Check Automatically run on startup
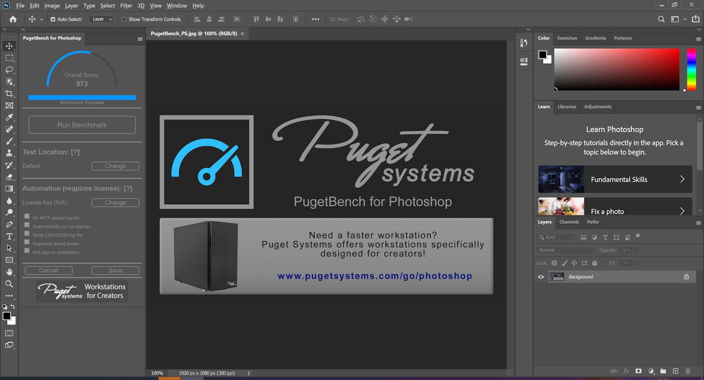The height and width of the screenshot is (380, 704). pos(27,225)
